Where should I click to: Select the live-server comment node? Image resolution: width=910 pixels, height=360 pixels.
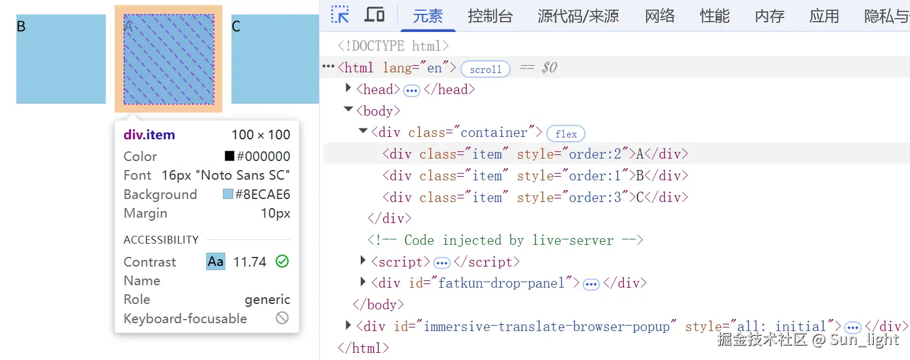505,240
